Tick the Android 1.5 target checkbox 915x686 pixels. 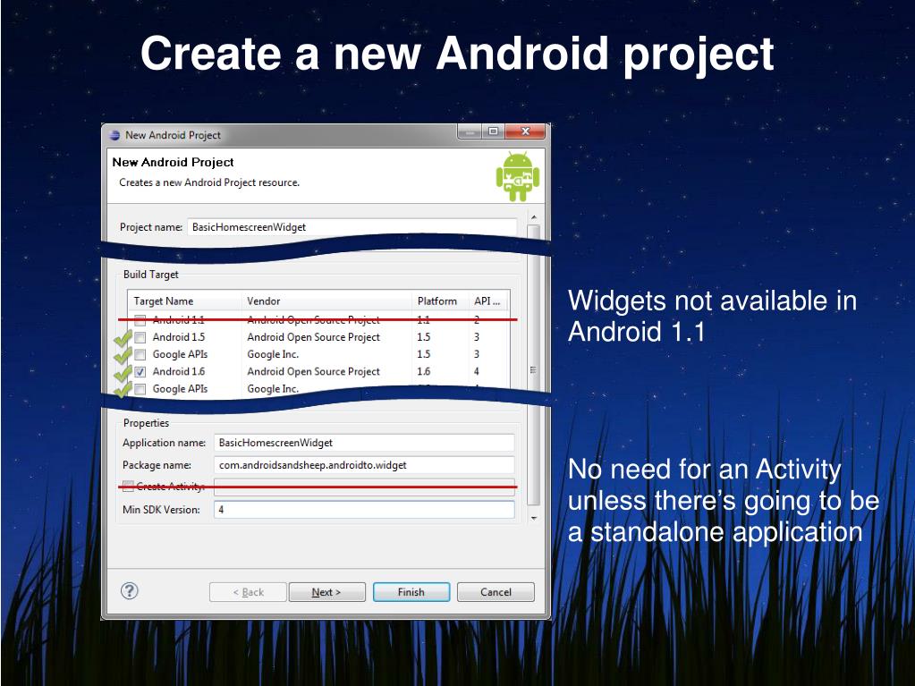140,337
